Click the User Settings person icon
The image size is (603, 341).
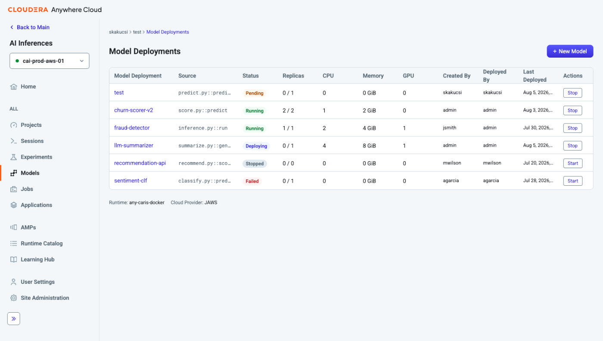click(13, 282)
